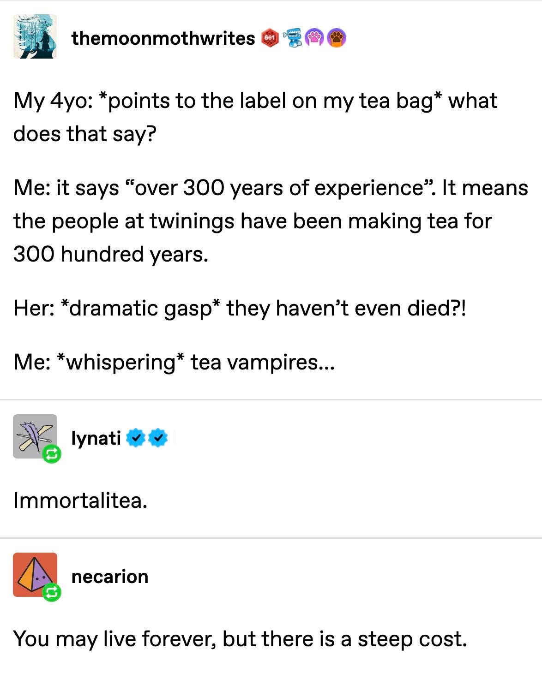Screen dimensions: 542x679
Task: Visit lynati's blog via username
Action: 96,438
